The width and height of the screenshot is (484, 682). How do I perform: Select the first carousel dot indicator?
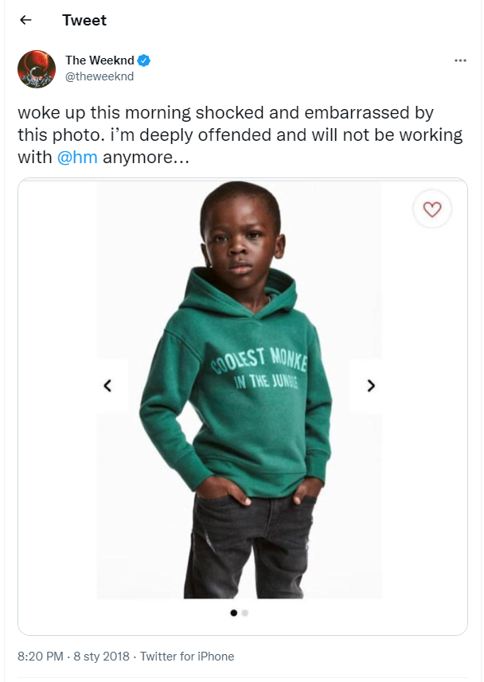click(234, 613)
